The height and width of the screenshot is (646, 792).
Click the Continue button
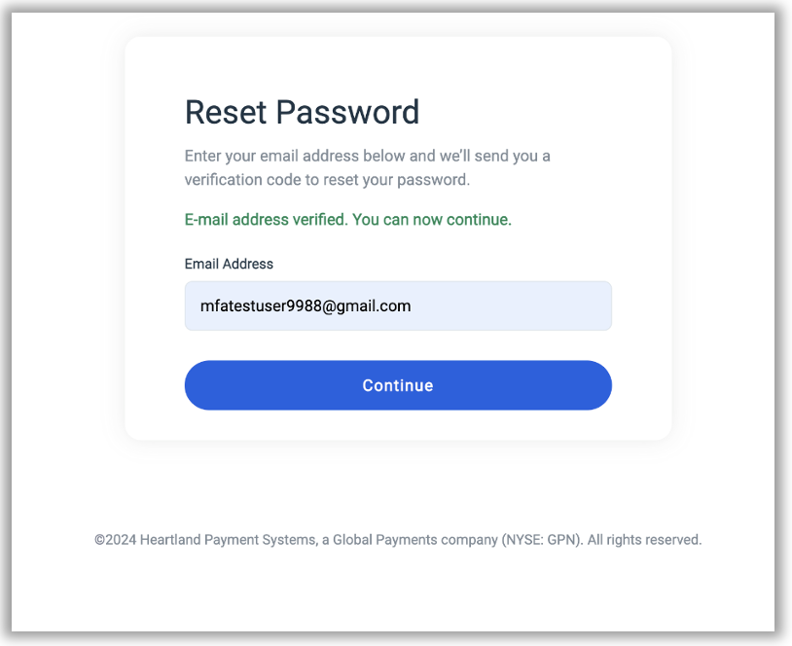pyautogui.click(x=398, y=385)
